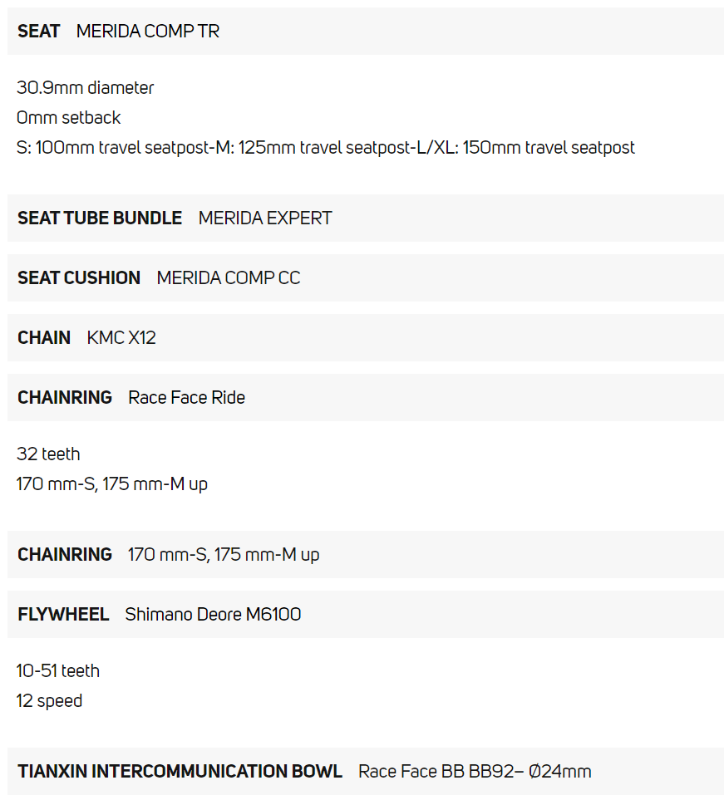Image resolution: width=724 pixels, height=795 pixels.
Task: Click the 12 speed text
Action: pos(49,700)
